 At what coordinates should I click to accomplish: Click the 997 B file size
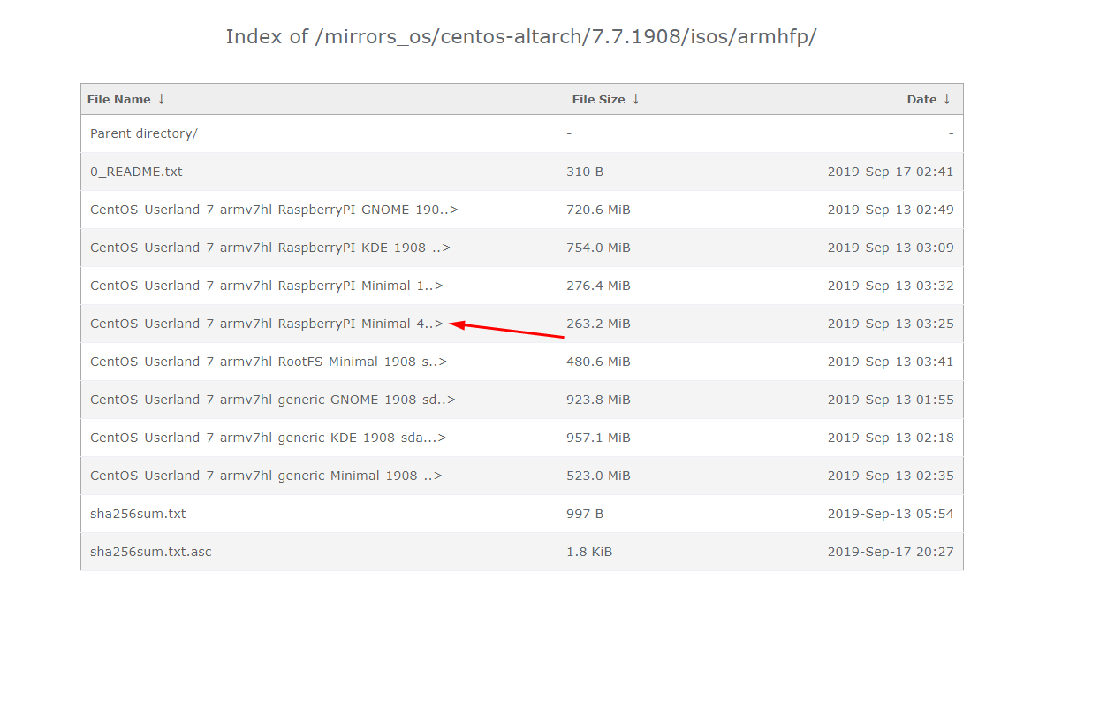coord(585,514)
